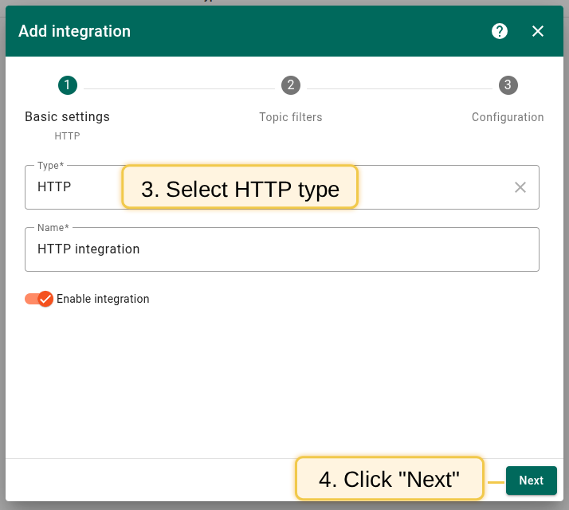Clear the selected HTTP type
569x510 pixels.
click(520, 187)
